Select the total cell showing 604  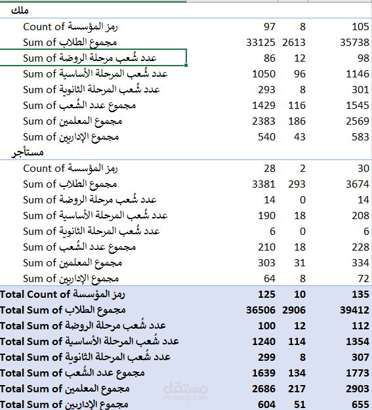point(266,405)
